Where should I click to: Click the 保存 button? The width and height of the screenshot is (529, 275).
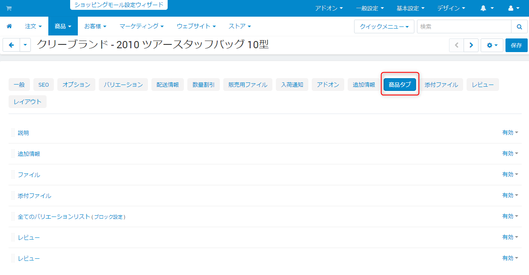(x=516, y=45)
